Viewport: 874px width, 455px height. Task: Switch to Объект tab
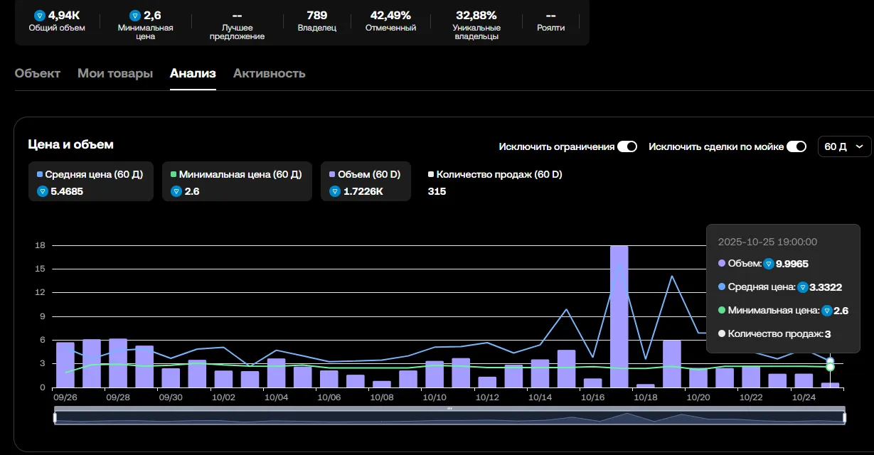point(38,73)
